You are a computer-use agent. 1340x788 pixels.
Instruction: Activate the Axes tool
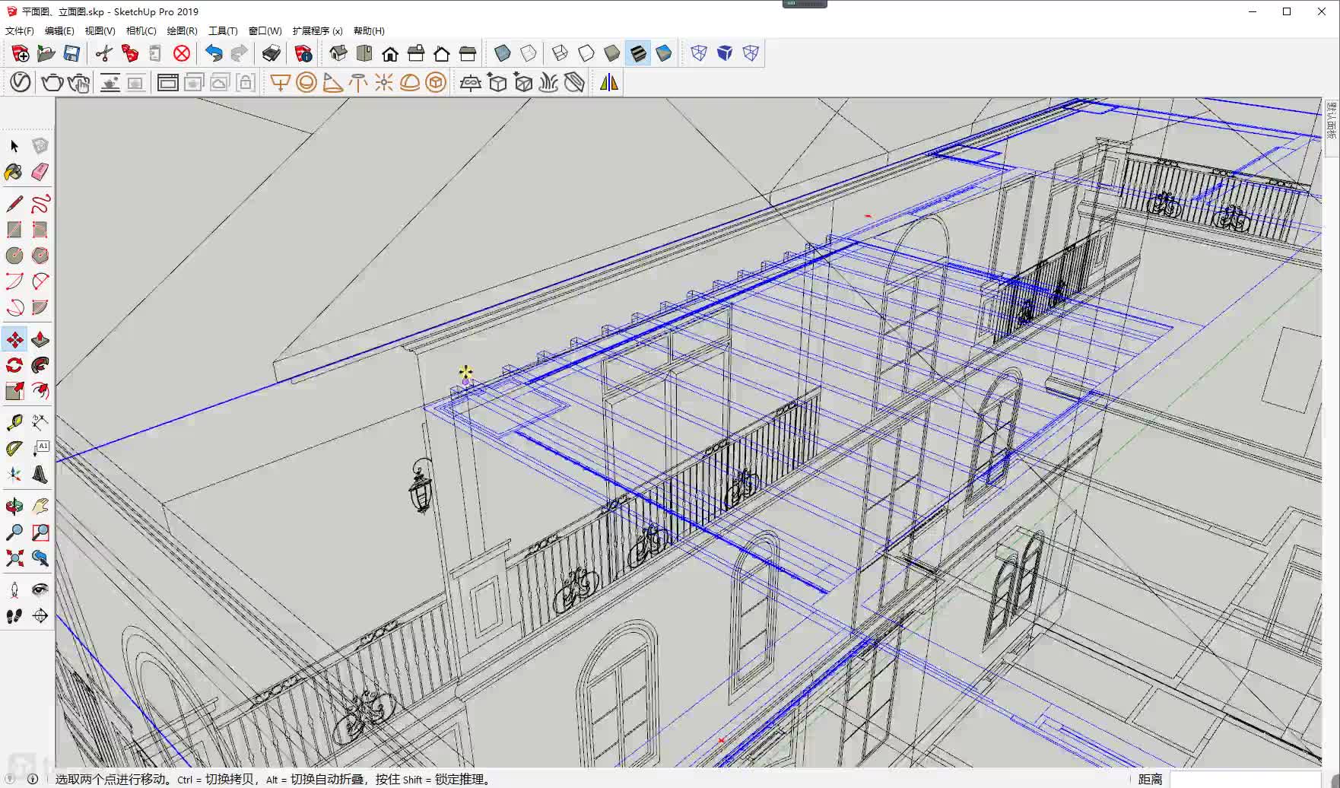coord(14,475)
